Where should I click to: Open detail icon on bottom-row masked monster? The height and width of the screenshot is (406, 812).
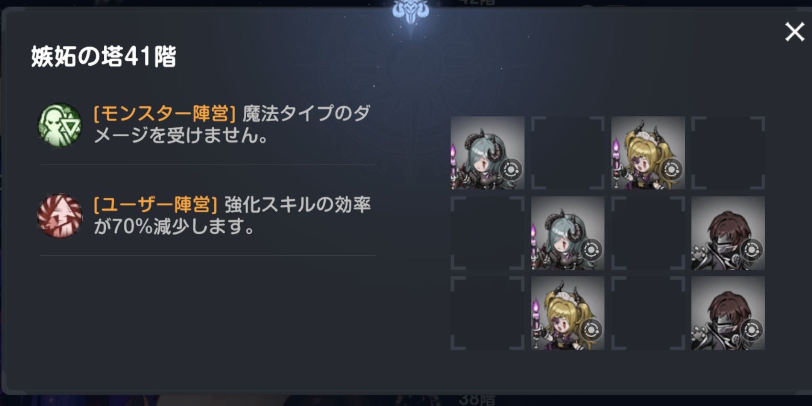[x=751, y=330]
